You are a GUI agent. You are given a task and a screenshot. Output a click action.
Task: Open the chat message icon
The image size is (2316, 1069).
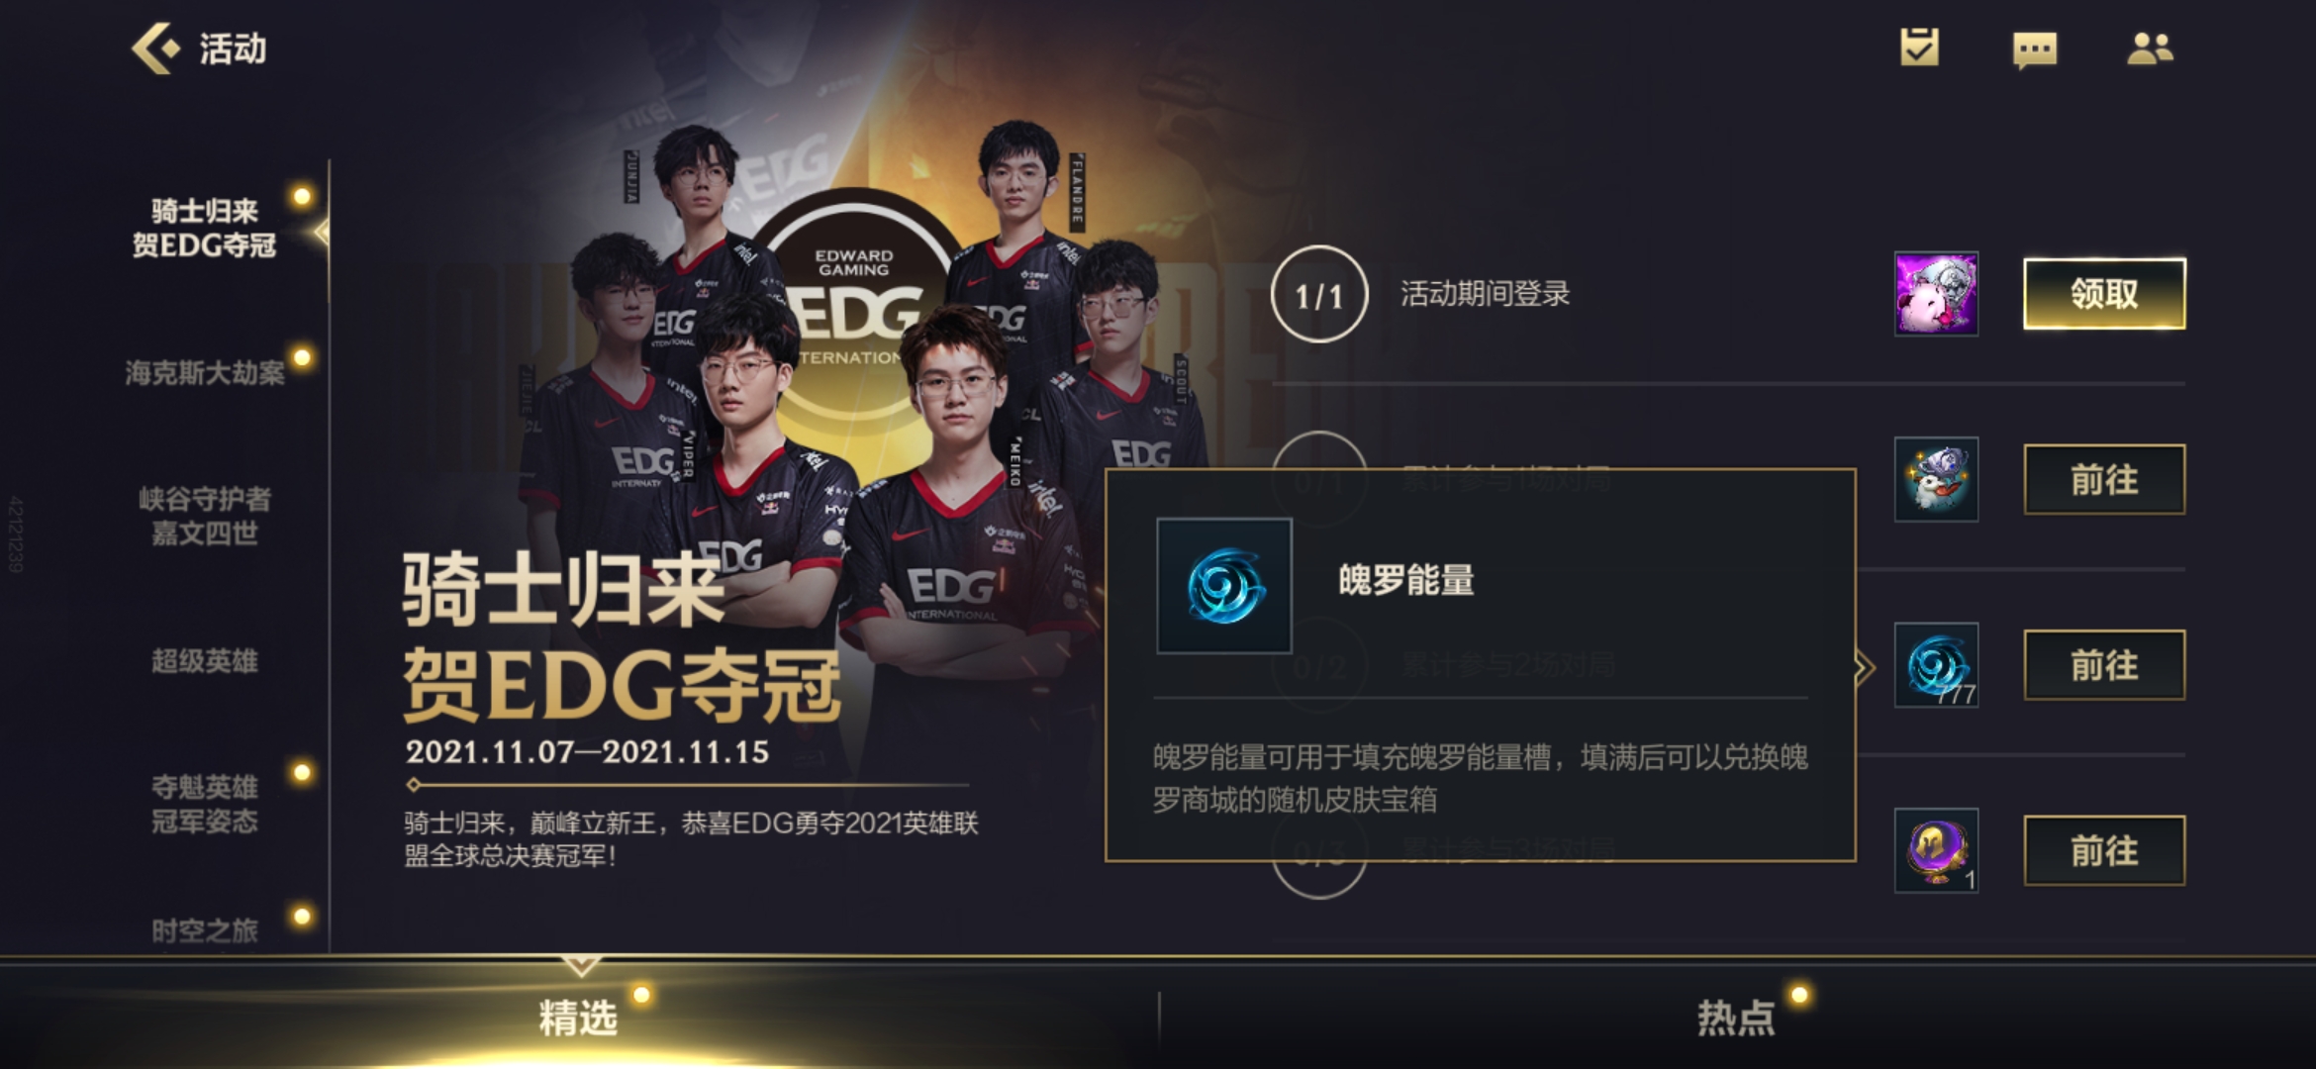(x=2035, y=49)
